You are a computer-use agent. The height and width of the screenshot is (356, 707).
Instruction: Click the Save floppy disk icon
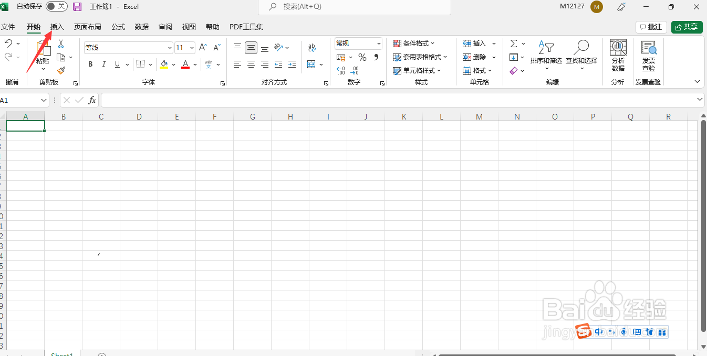[77, 7]
